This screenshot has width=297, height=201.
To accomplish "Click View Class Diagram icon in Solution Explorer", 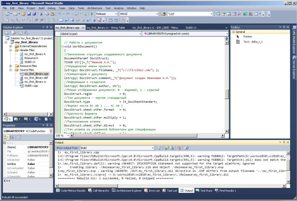I will coord(26,33).
